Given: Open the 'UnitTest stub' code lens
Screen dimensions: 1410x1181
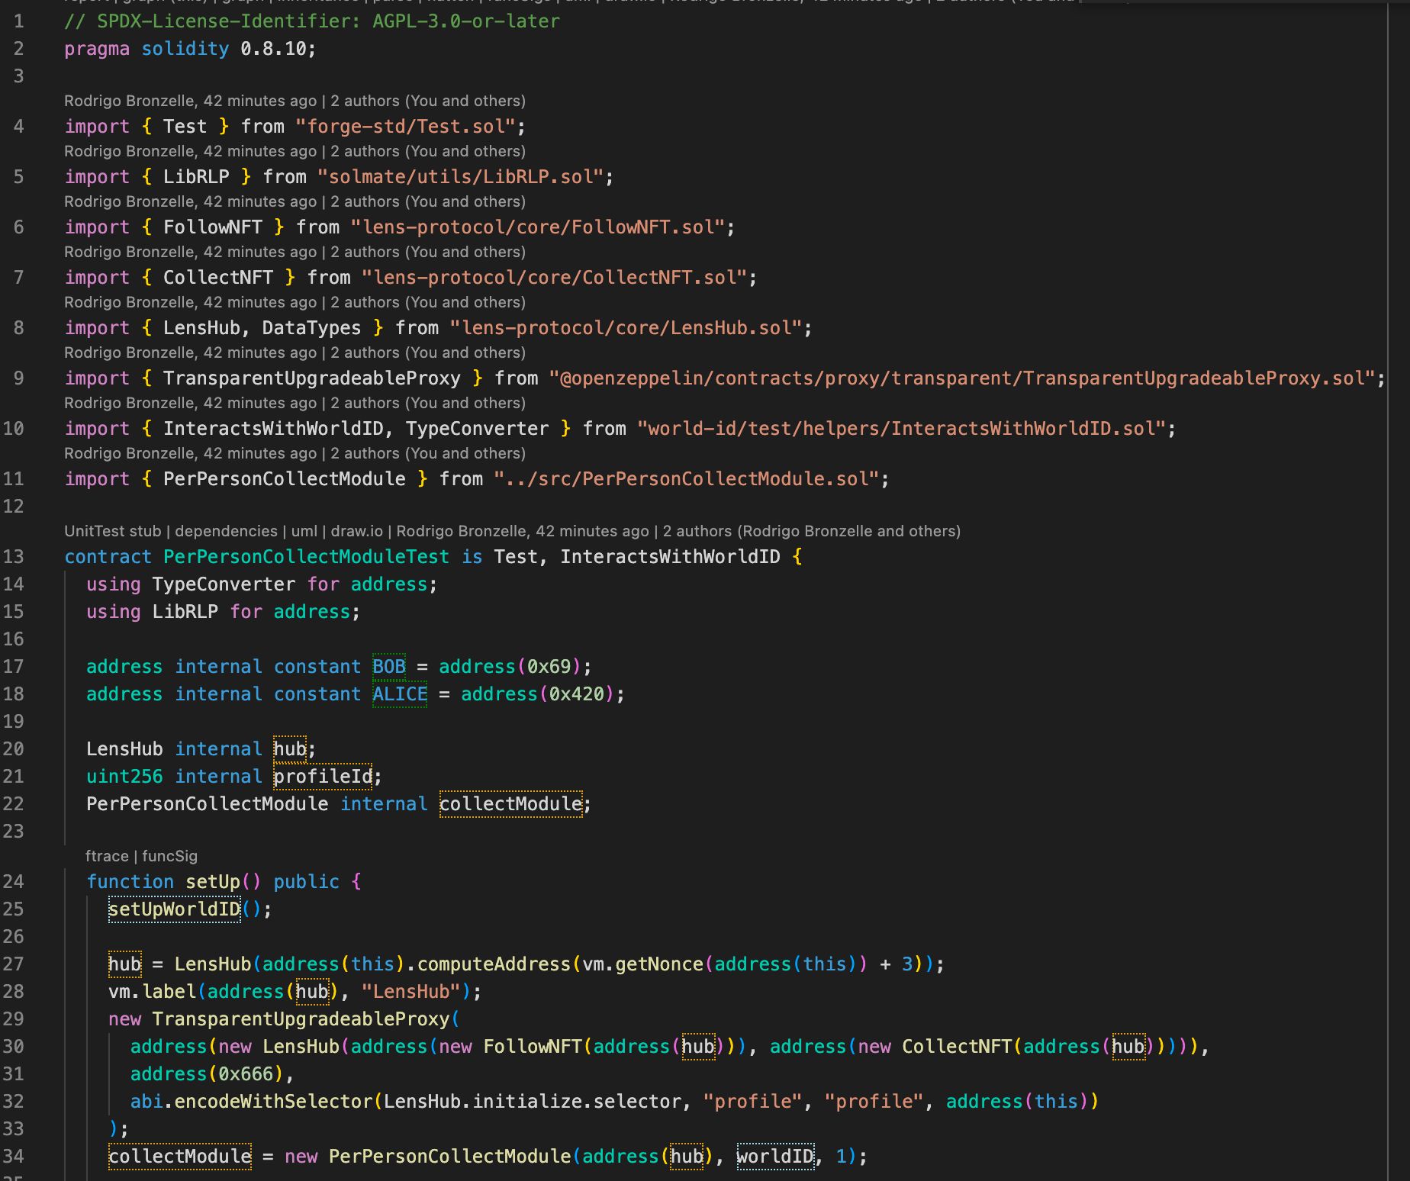Looking at the screenshot, I should [x=112, y=531].
